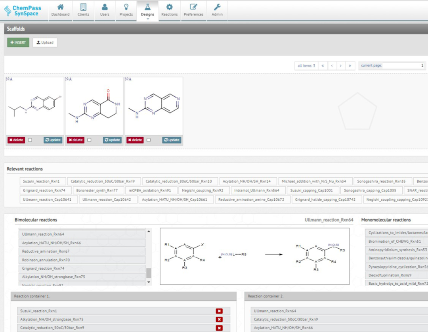Viewport: 428px width, 332px height.
Task: Check the third scaffold's checkbox
Action: [149, 140]
